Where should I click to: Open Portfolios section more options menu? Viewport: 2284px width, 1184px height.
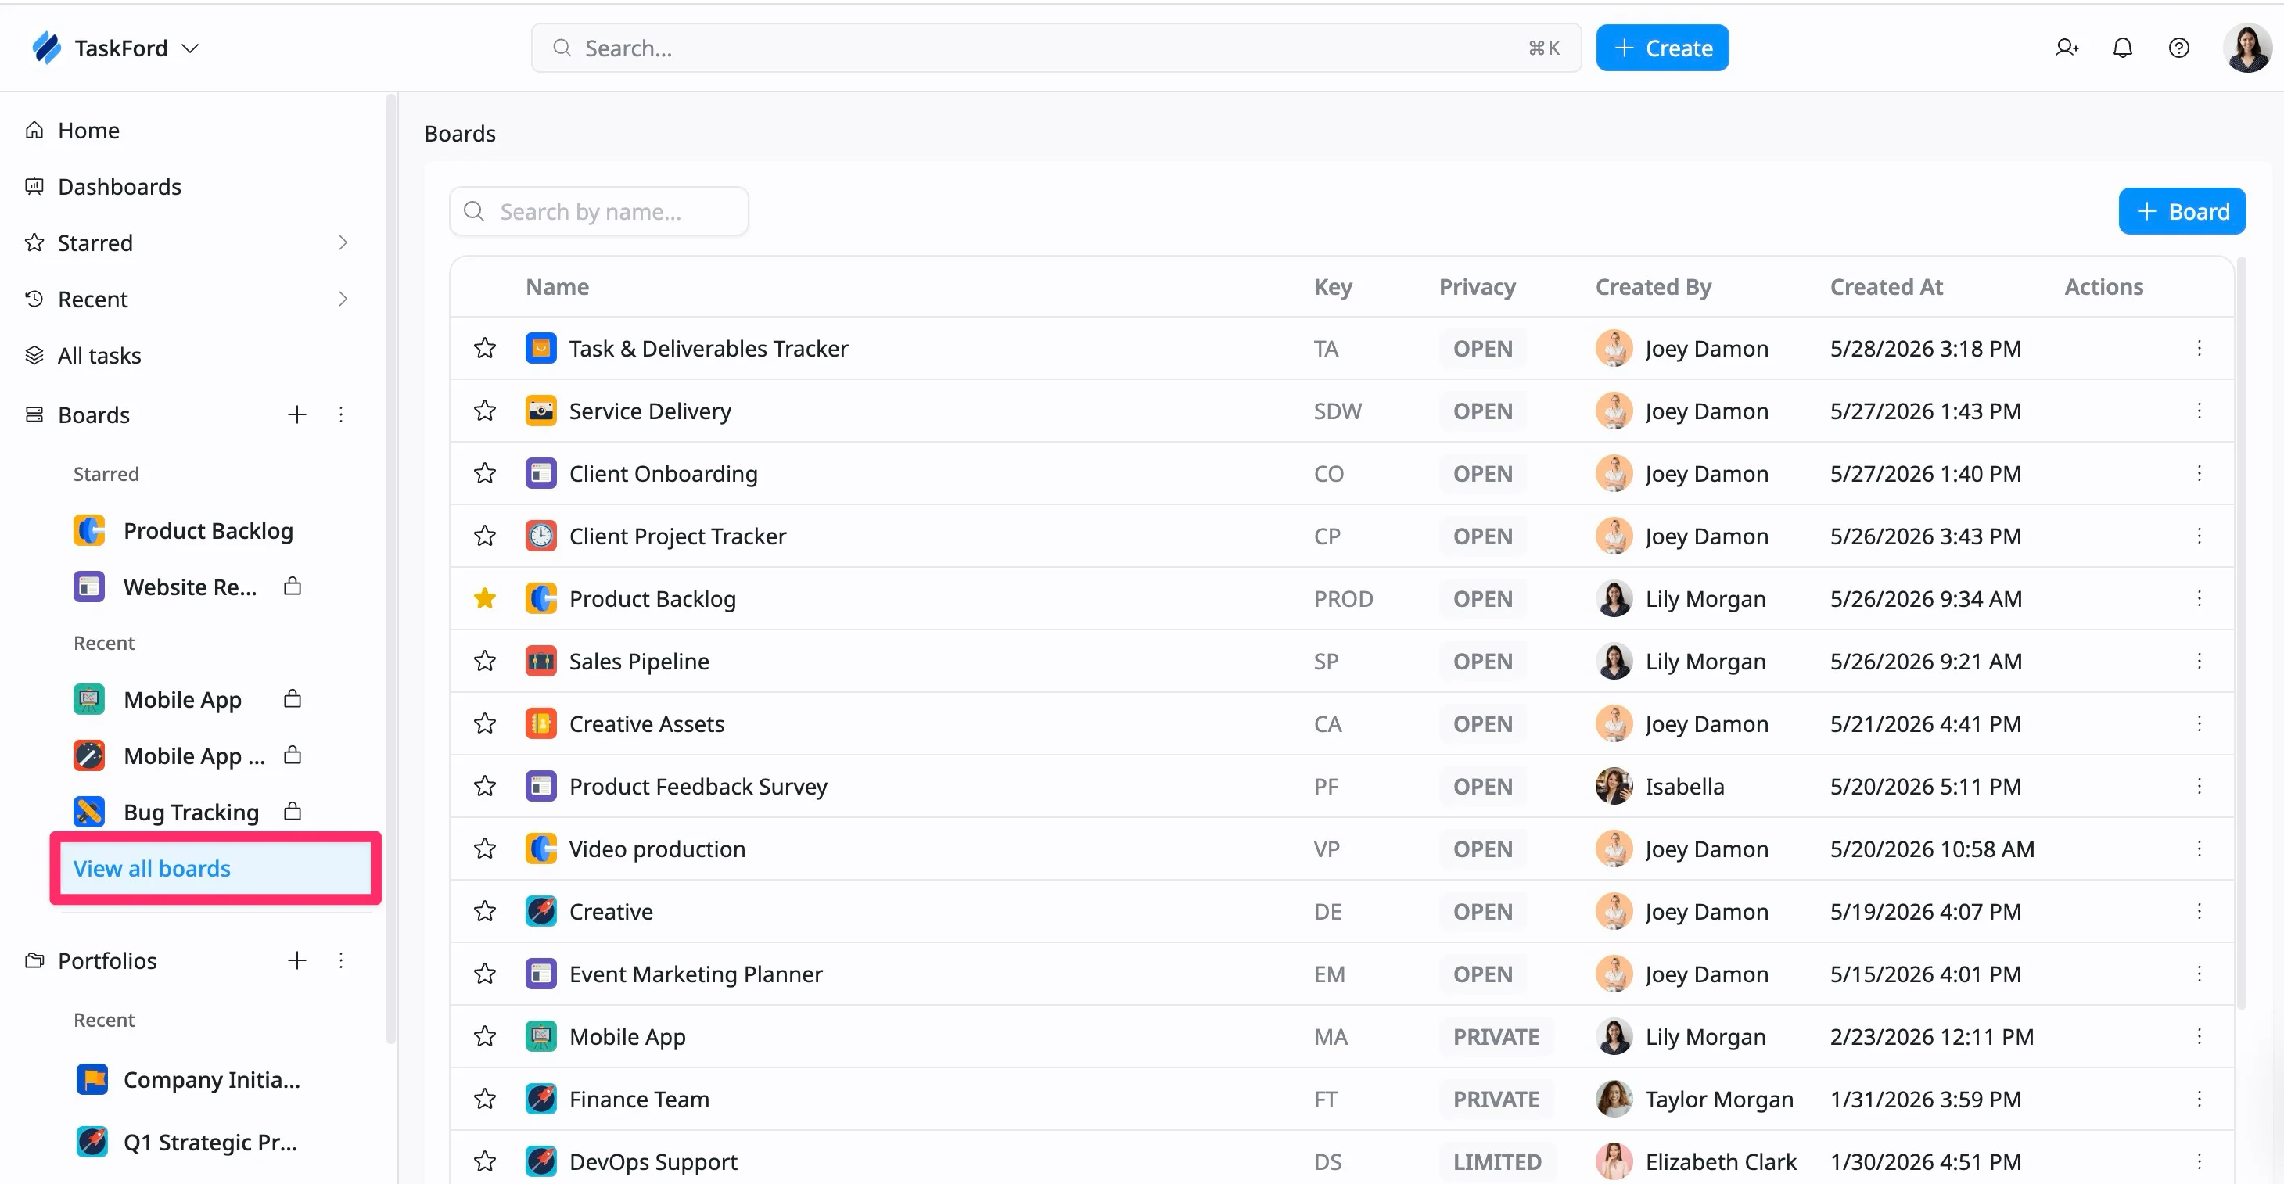340,960
